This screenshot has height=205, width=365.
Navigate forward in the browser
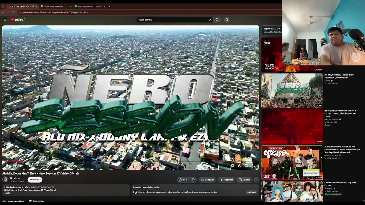[8, 13]
